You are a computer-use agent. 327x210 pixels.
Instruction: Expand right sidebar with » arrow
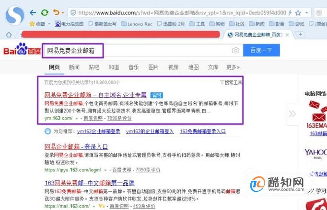coord(292,114)
